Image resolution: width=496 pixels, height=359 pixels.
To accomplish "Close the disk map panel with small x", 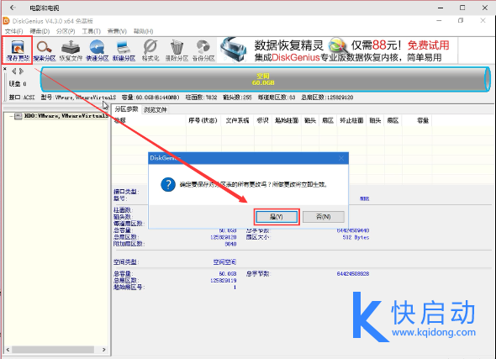I will (5, 69).
